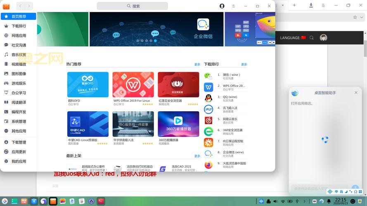367x206 pixels.
Task: Click the app store forward arrow
Action: [29, 6]
